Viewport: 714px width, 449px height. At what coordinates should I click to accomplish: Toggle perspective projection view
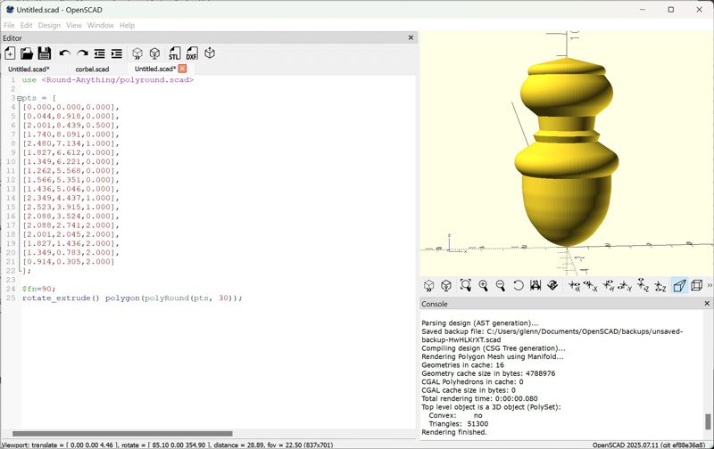click(679, 286)
